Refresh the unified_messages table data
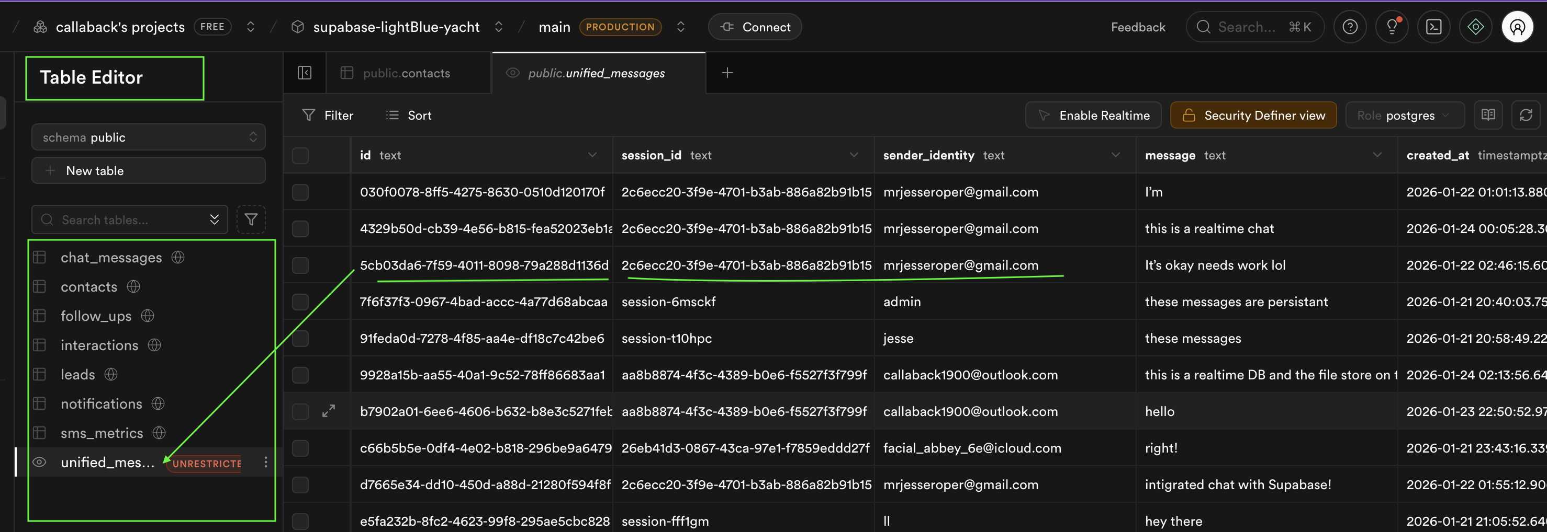Viewport: 1547px width, 532px height. click(x=1526, y=114)
